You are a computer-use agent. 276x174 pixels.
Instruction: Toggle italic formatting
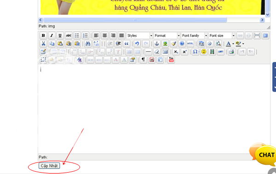point(52,35)
